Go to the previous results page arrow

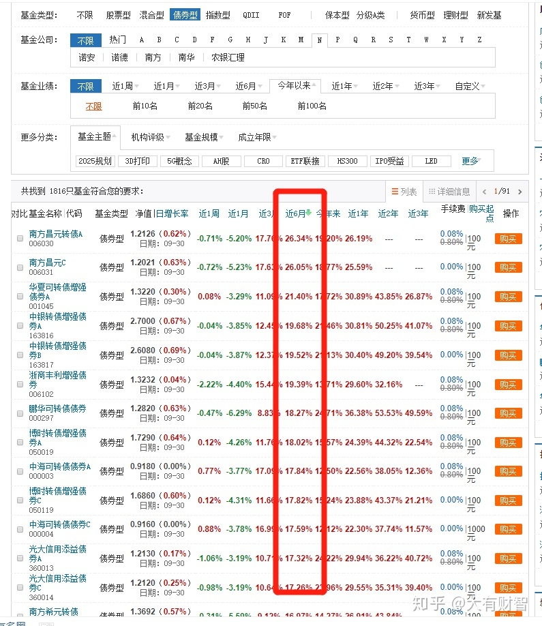[x=484, y=192]
